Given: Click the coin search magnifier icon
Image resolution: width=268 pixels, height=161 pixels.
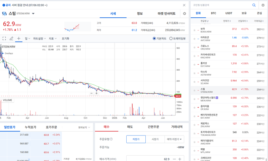Looking at the screenshot, I should (x=254, y=5).
